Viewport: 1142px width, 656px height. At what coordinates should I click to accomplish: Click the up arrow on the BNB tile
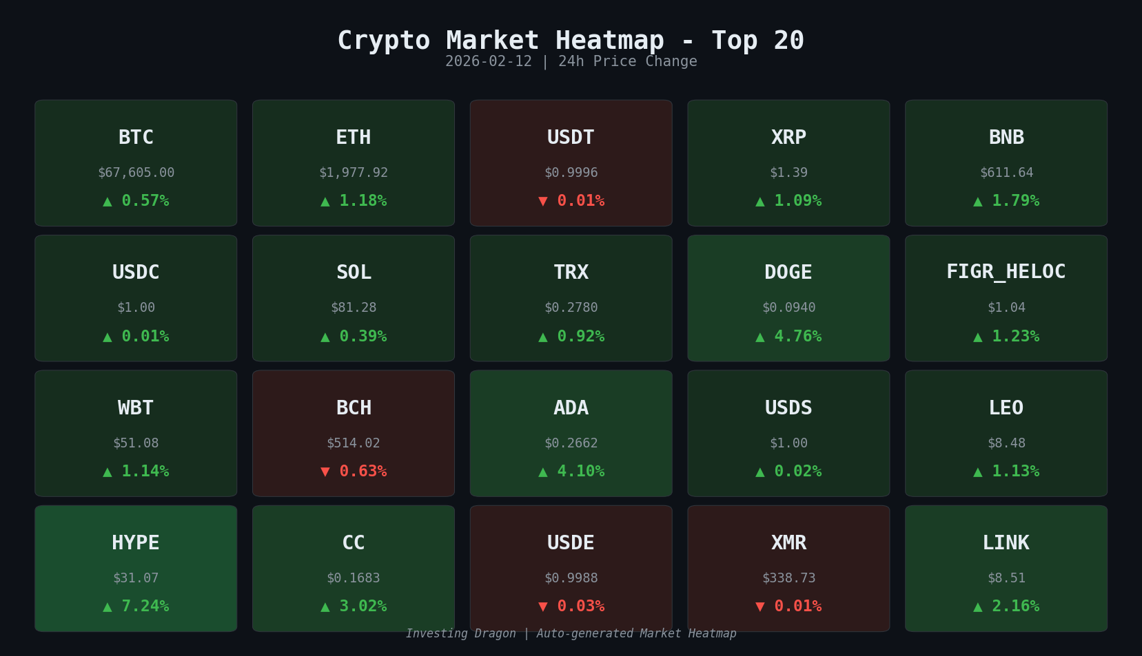[x=978, y=202]
